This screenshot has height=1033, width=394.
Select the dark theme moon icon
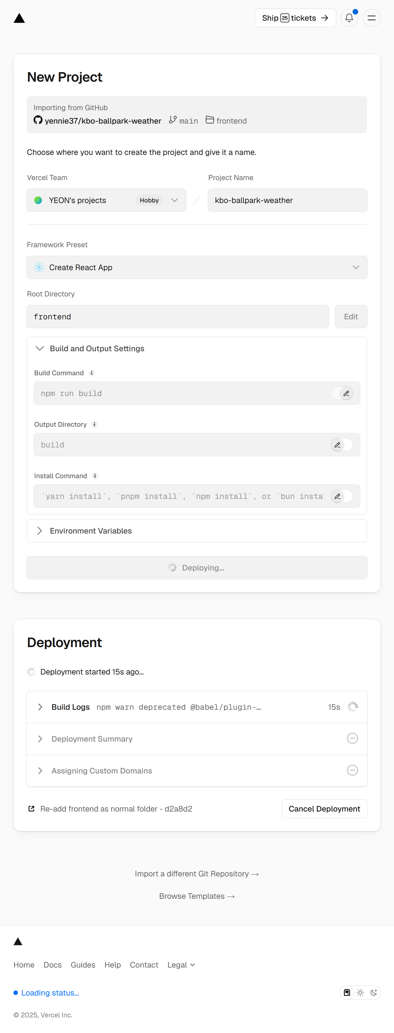374,992
